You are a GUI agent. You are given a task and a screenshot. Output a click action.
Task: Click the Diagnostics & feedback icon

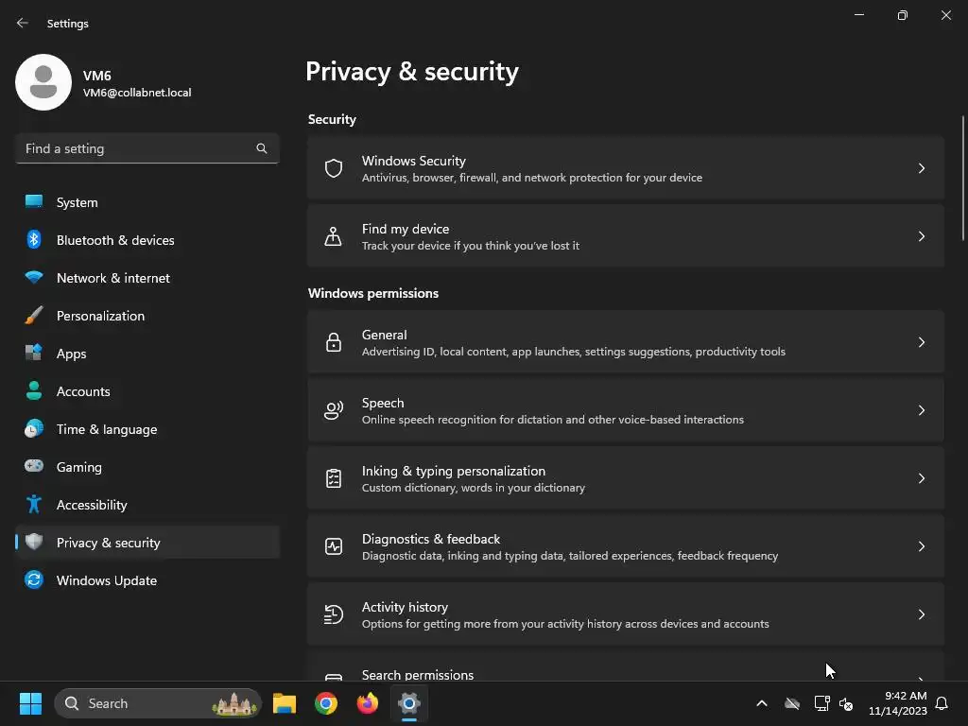pyautogui.click(x=333, y=546)
